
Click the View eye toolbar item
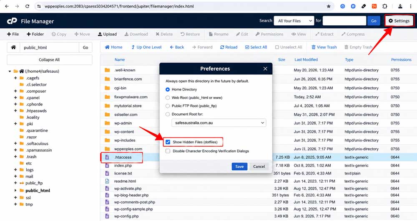click(299, 34)
